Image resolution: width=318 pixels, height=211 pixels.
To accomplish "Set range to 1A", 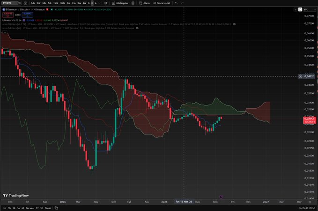I will coord(14,208).
